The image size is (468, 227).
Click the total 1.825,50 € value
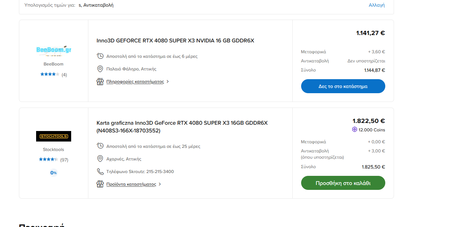click(x=374, y=167)
